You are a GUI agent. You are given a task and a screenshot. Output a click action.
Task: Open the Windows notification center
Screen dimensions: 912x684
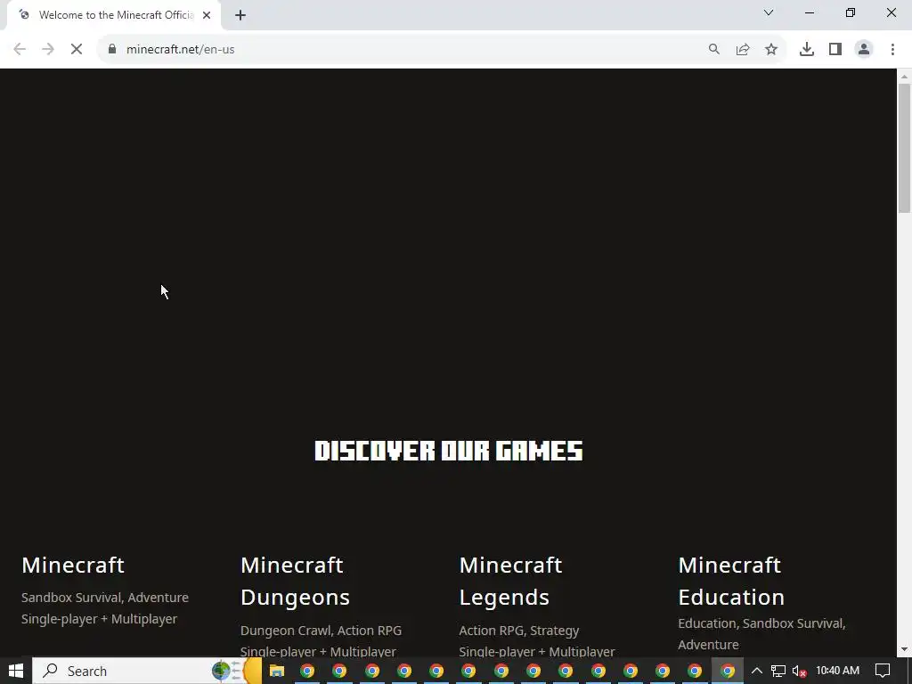883,671
